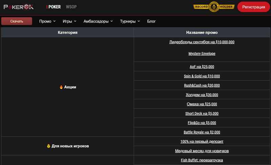The image size is (271, 165).
Task: Expand the Игры dropdown menu
Action: pyautogui.click(x=69, y=21)
